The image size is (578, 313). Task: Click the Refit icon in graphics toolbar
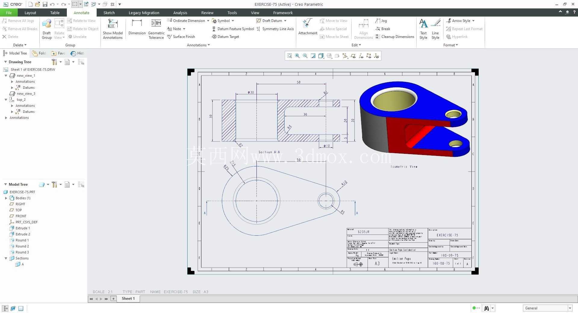click(x=289, y=56)
